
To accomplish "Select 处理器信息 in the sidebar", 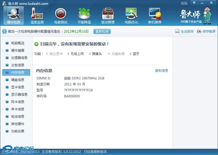I will pos(19,58).
